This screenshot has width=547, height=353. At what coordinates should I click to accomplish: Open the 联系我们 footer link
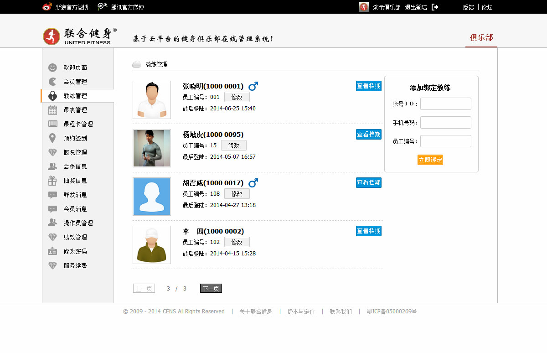tap(341, 311)
